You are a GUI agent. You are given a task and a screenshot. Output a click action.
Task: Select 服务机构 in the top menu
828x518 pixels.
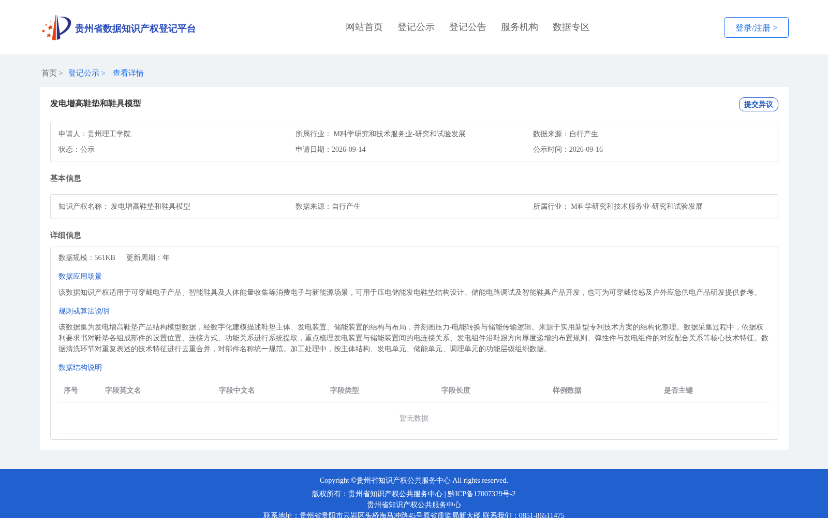[520, 27]
